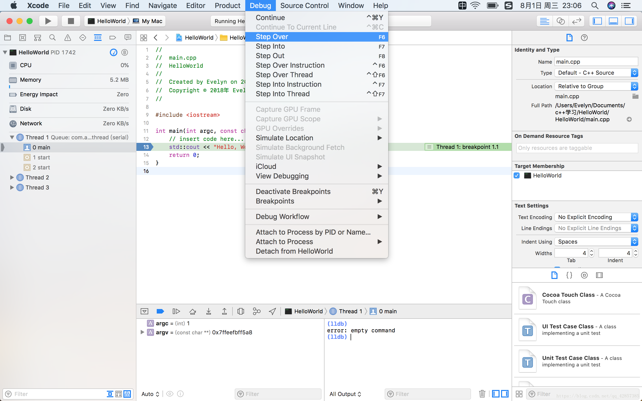Click the Stop button in toolbar
This screenshot has height=401, width=642.
(x=70, y=21)
